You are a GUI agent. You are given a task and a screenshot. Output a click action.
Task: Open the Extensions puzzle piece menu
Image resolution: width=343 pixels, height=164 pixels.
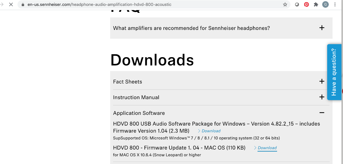point(316,5)
